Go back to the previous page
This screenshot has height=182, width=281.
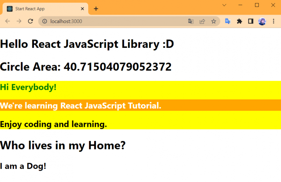(7, 21)
